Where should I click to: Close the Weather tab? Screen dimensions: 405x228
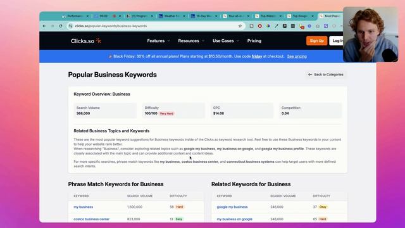[x=184, y=16]
